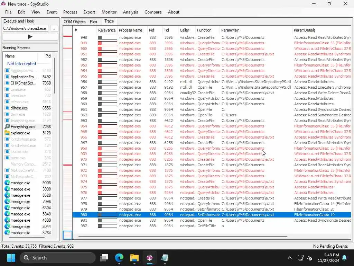
Task: Sort by the Process Name column header
Action: [x=130, y=30]
